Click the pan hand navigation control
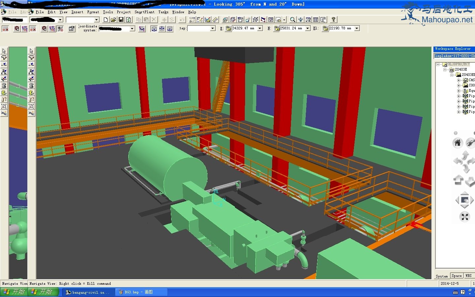This screenshot has height=297, width=475. coord(464,200)
